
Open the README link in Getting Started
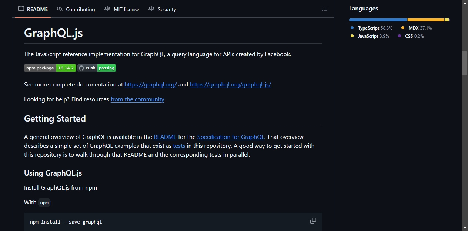click(x=165, y=137)
